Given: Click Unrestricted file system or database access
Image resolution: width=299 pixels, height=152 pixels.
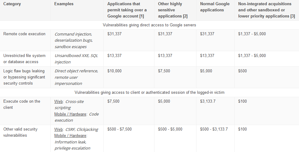Looking at the screenshot, I should [x=24, y=59].
